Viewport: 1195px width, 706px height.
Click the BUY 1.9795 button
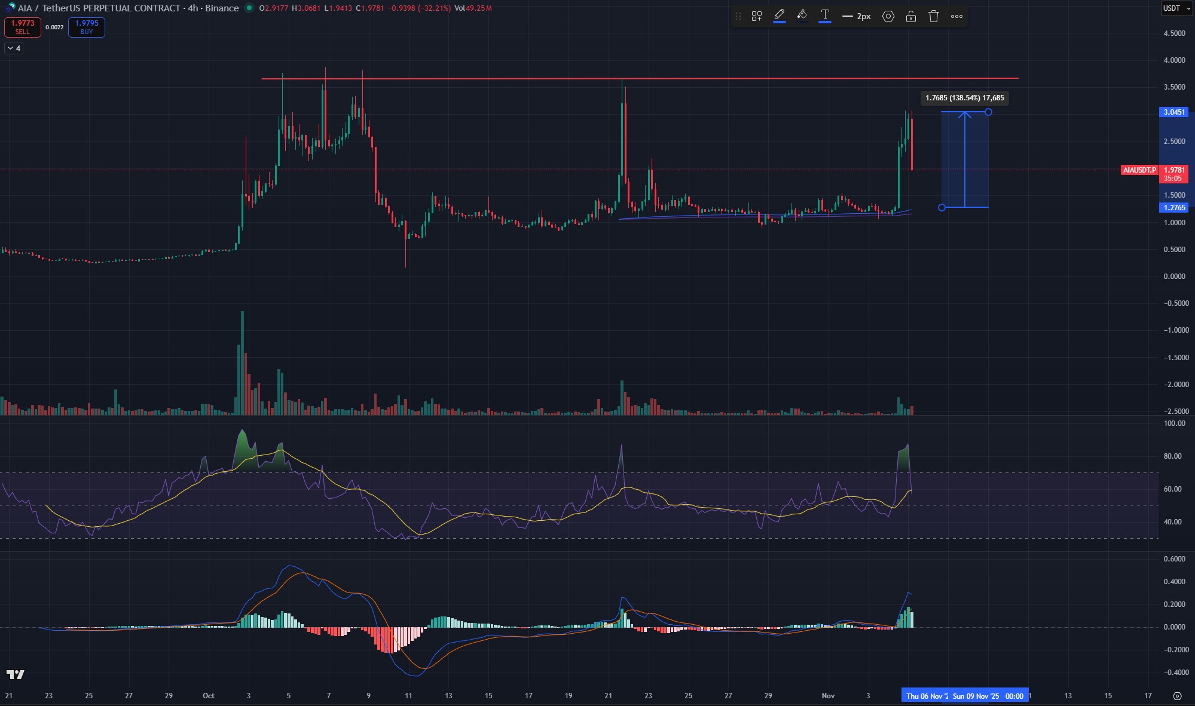pos(86,27)
